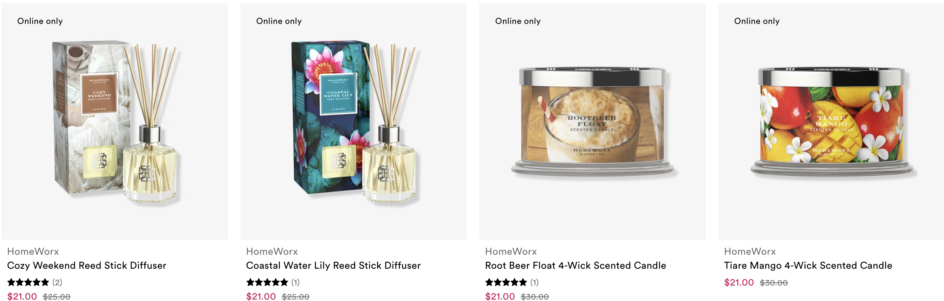Click Online only label on Root Beer Float card
Viewport: 944px width, 301px height.
tap(518, 21)
